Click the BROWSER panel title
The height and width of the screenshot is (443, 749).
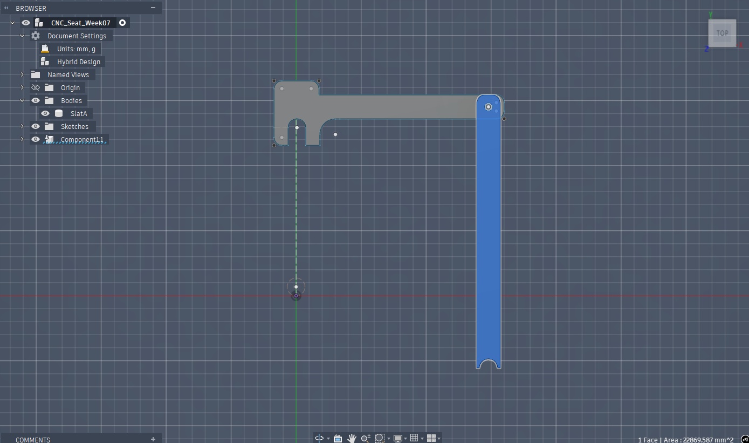point(31,8)
